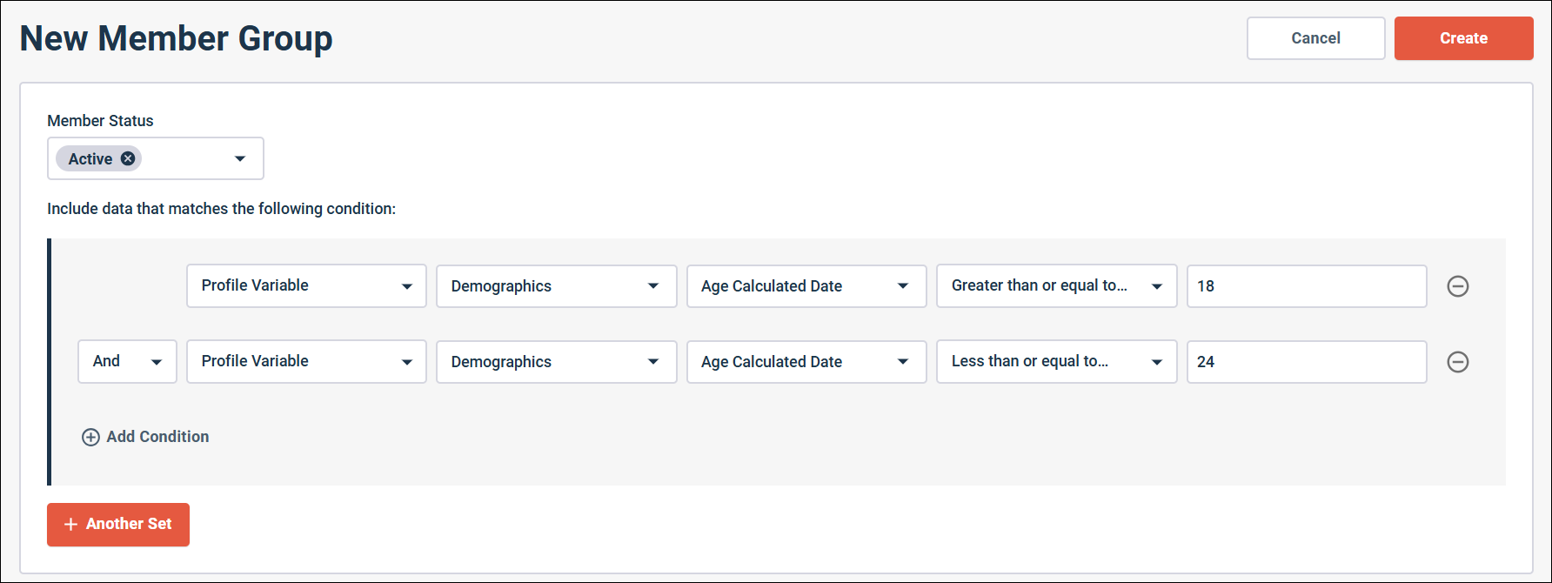Expand first row Demographics dropdown
Viewport: 1552px width, 583px height.
(556, 286)
